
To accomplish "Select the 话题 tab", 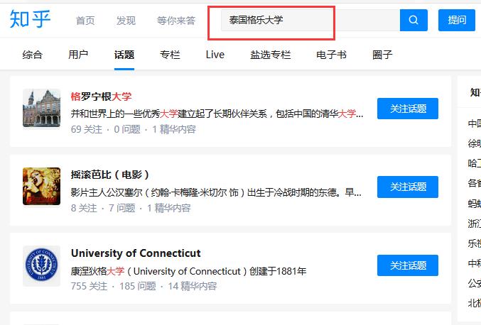I will [124, 55].
